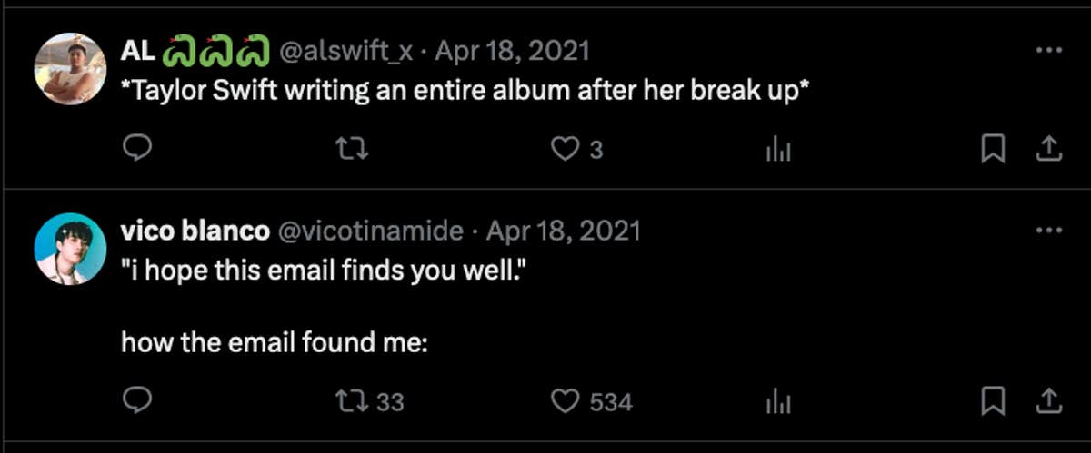This screenshot has height=453, width=1091.
Task: Bookmark vico blanco's email tweet
Action: coord(993,400)
